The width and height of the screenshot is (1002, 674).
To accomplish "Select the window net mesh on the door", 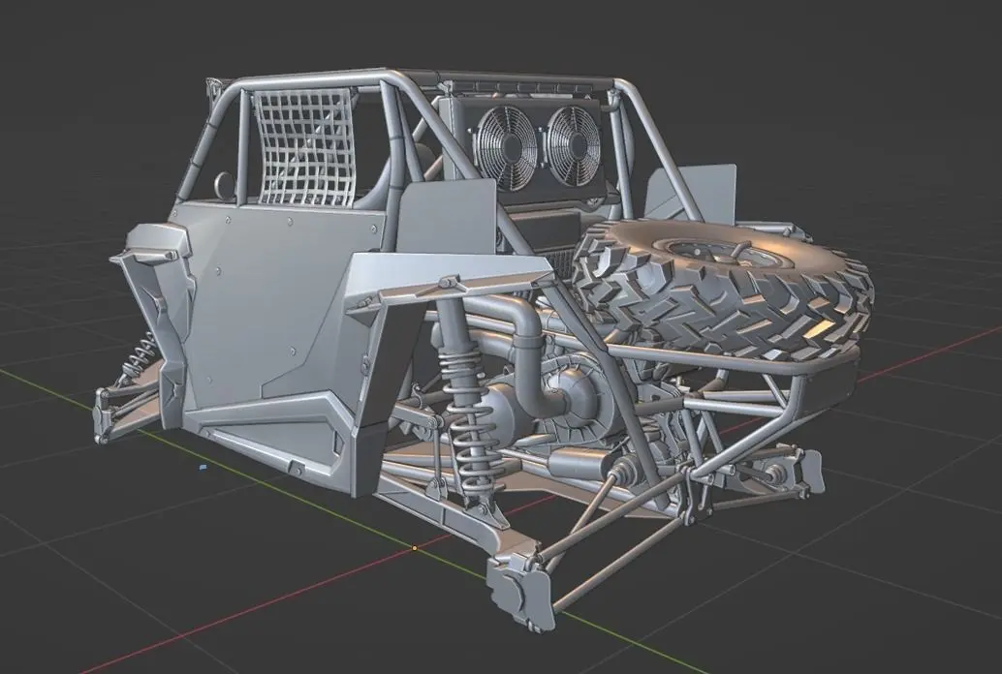I will pyautogui.click(x=305, y=148).
